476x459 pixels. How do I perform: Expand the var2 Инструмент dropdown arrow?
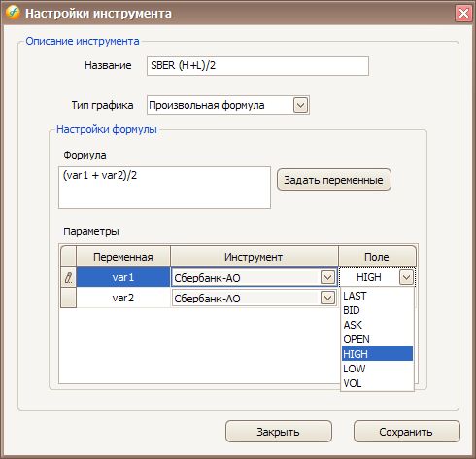pyautogui.click(x=327, y=298)
